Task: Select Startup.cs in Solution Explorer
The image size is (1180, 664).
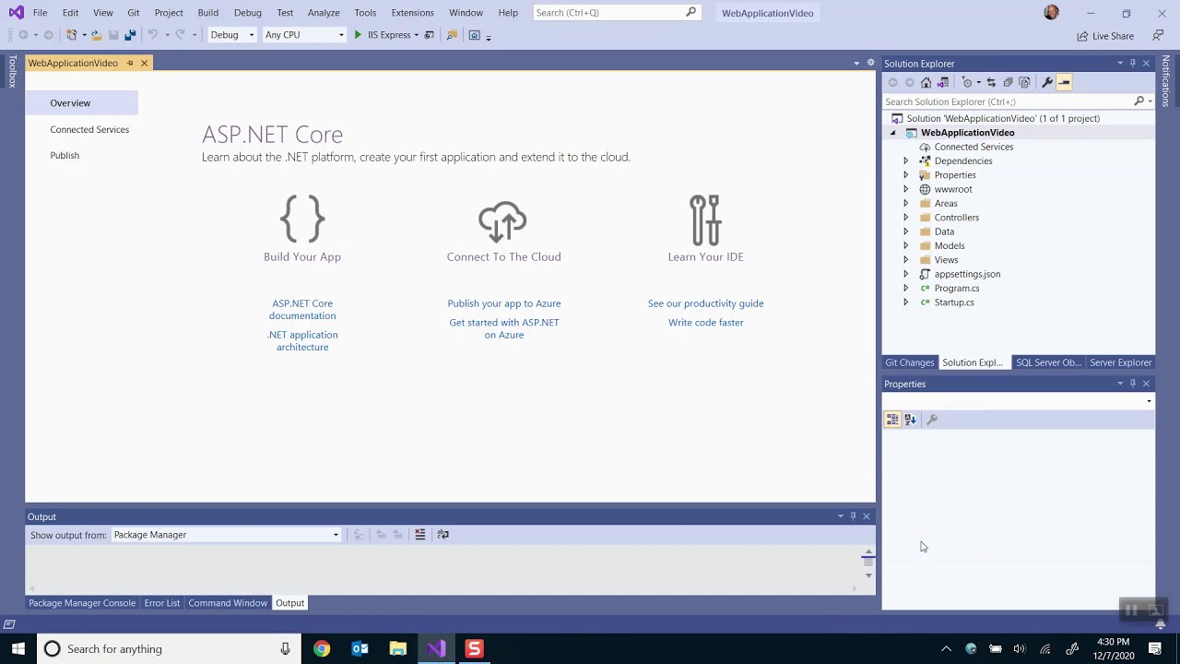Action: [x=953, y=302]
